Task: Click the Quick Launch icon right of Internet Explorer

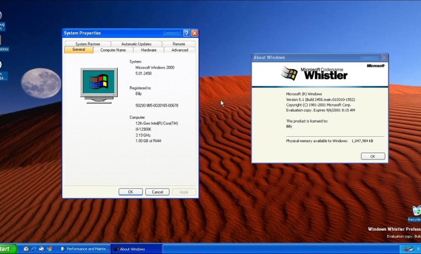Action: coord(42,249)
